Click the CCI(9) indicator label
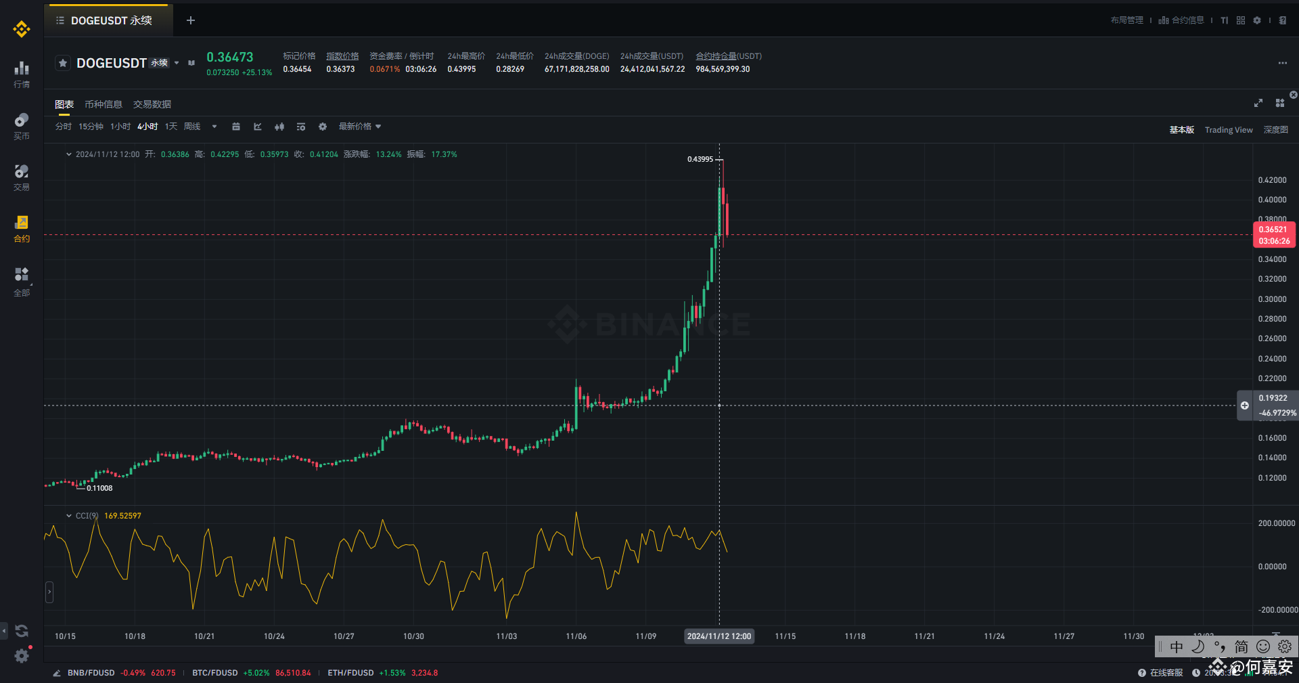The height and width of the screenshot is (683, 1299). (x=87, y=516)
